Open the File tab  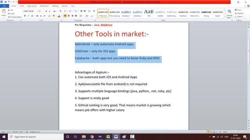click(4, 6)
